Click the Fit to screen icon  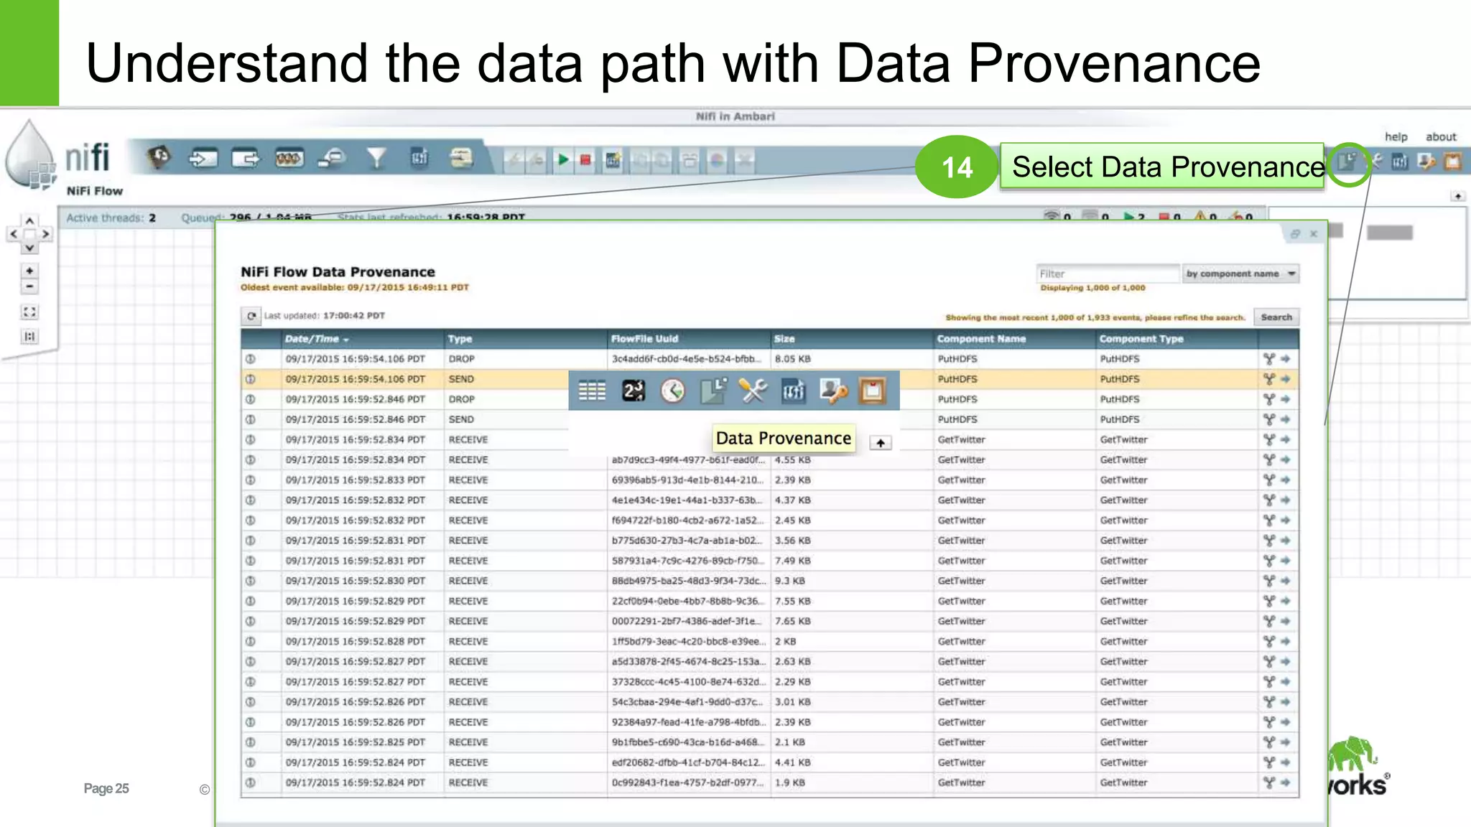29,312
